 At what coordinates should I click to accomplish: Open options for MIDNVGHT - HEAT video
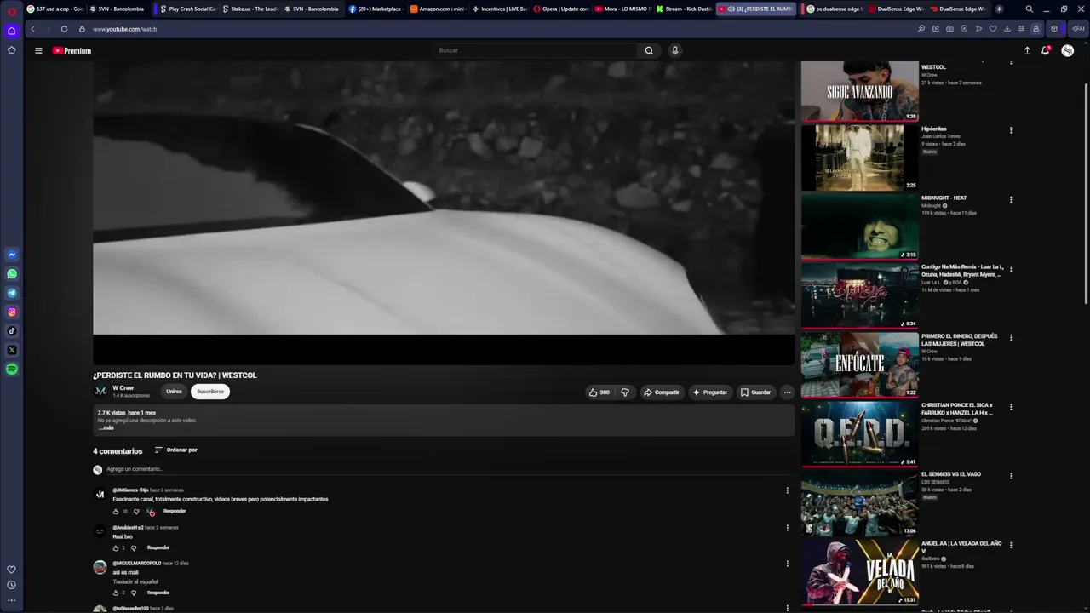point(1011,199)
